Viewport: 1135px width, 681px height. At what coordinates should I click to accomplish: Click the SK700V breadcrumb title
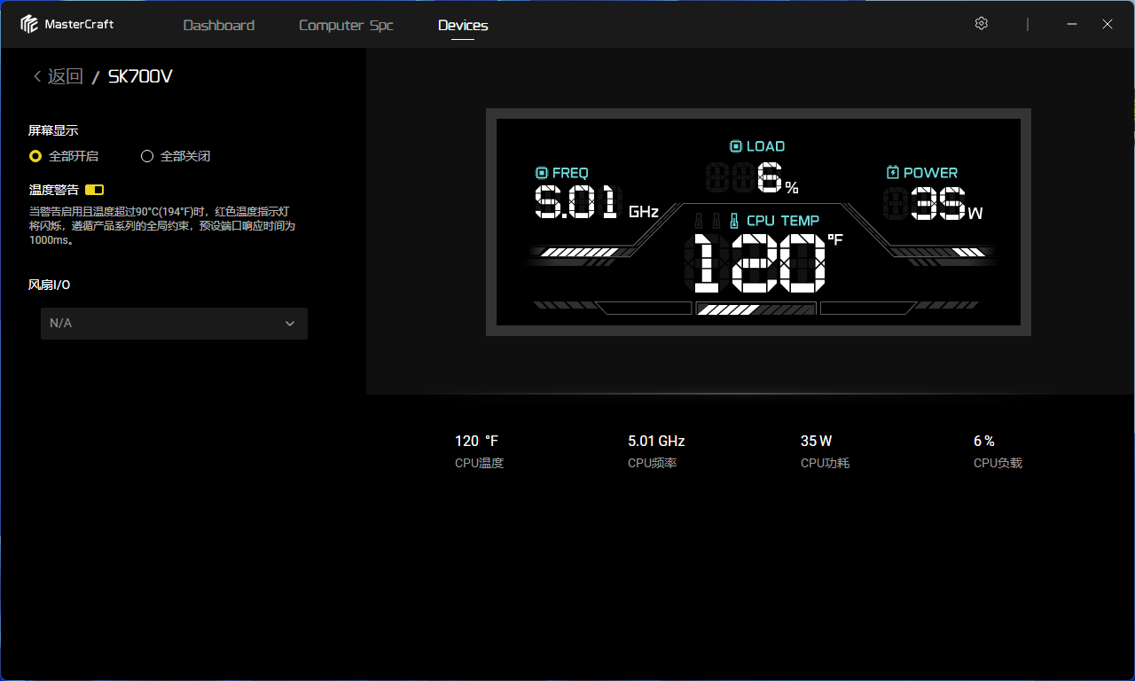click(x=140, y=76)
